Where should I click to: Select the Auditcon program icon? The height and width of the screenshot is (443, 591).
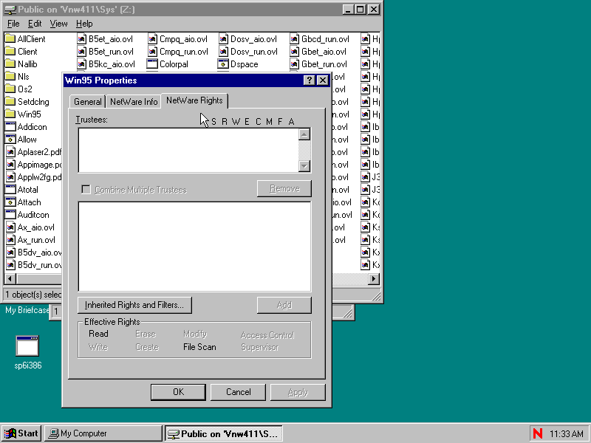coord(10,215)
